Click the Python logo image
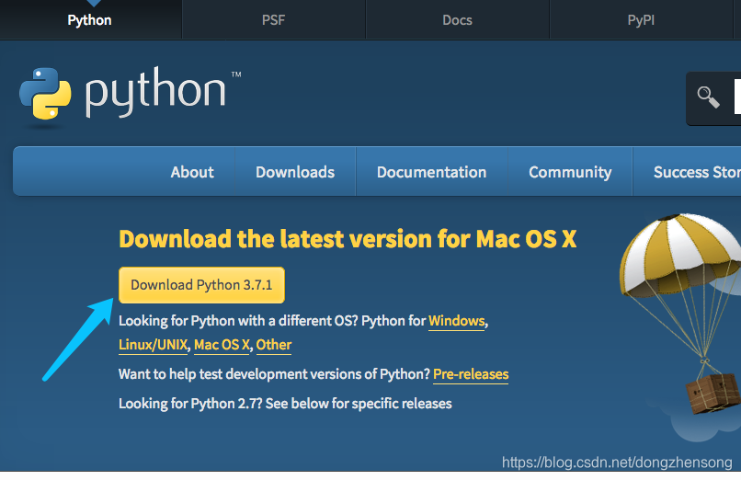741x480 pixels. (130, 93)
